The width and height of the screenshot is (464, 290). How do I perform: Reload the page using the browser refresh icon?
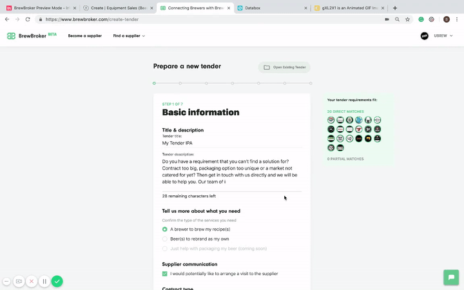click(x=28, y=19)
